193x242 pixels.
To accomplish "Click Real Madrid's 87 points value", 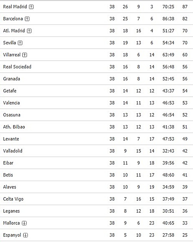I will 185,6.
